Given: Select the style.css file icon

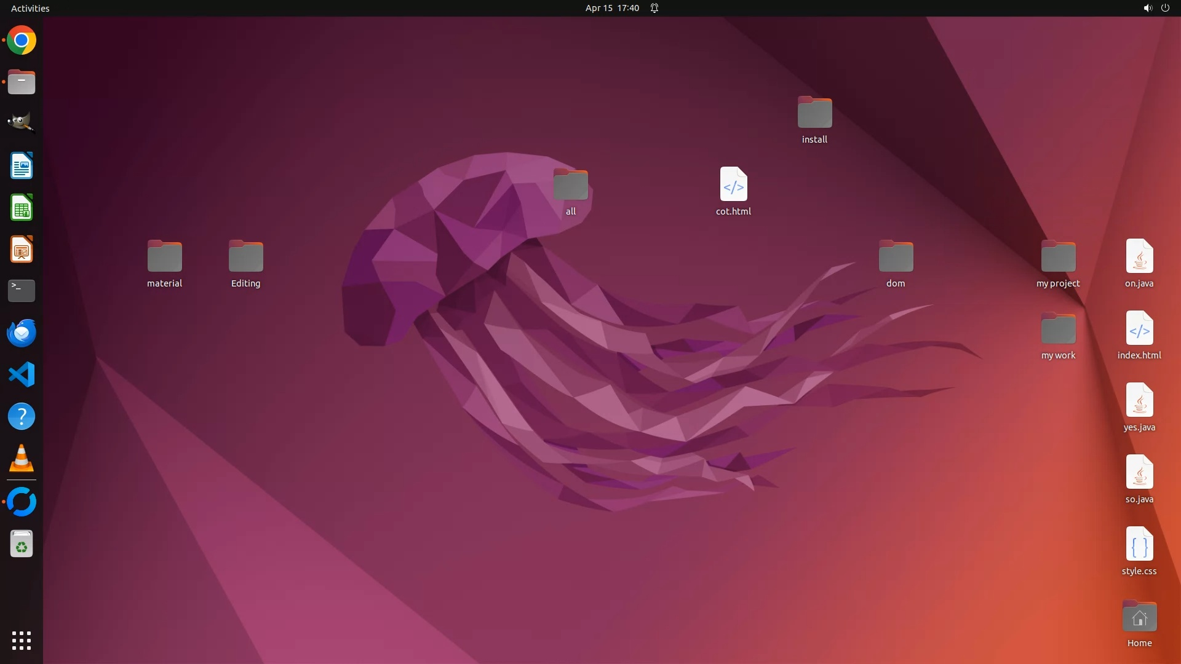Looking at the screenshot, I should (x=1139, y=545).
